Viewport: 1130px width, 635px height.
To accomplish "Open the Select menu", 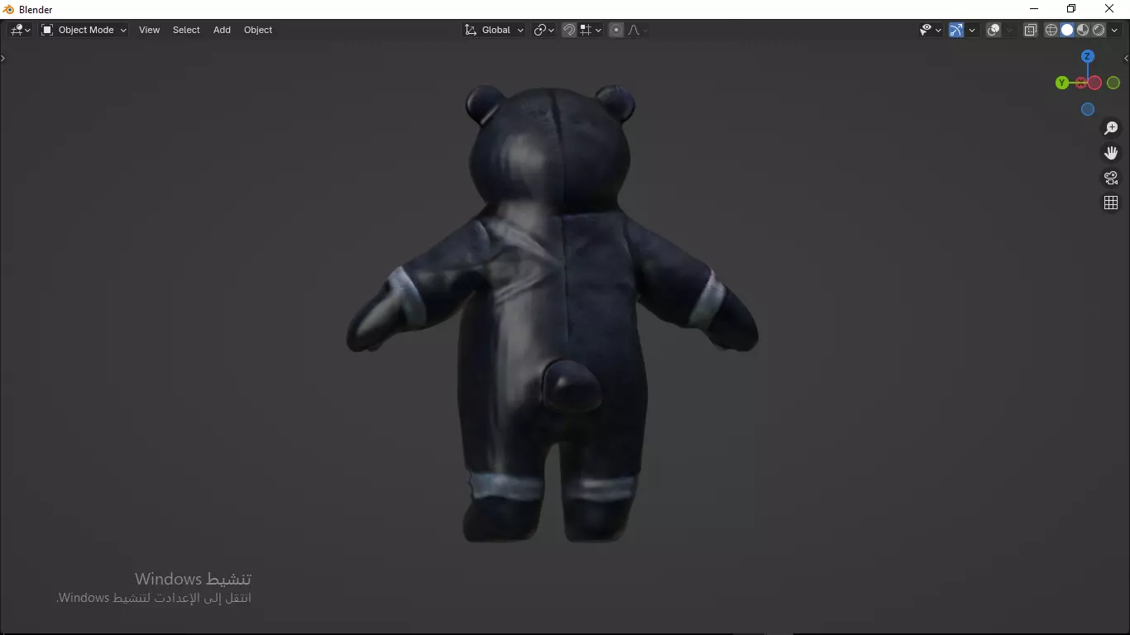I will click(186, 30).
